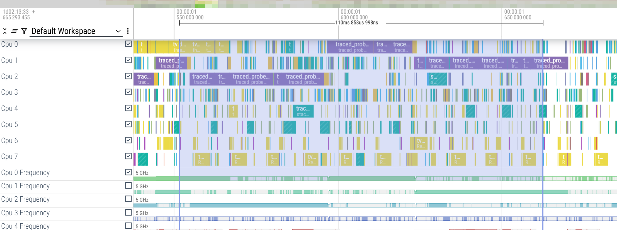Image resolution: width=617 pixels, height=230 pixels.
Task: Click the 110ms 858us 998ns selection duration label
Action: coord(356,23)
